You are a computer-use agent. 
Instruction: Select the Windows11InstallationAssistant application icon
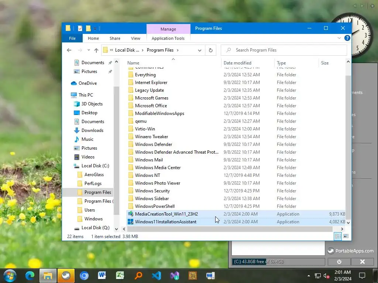131,221
